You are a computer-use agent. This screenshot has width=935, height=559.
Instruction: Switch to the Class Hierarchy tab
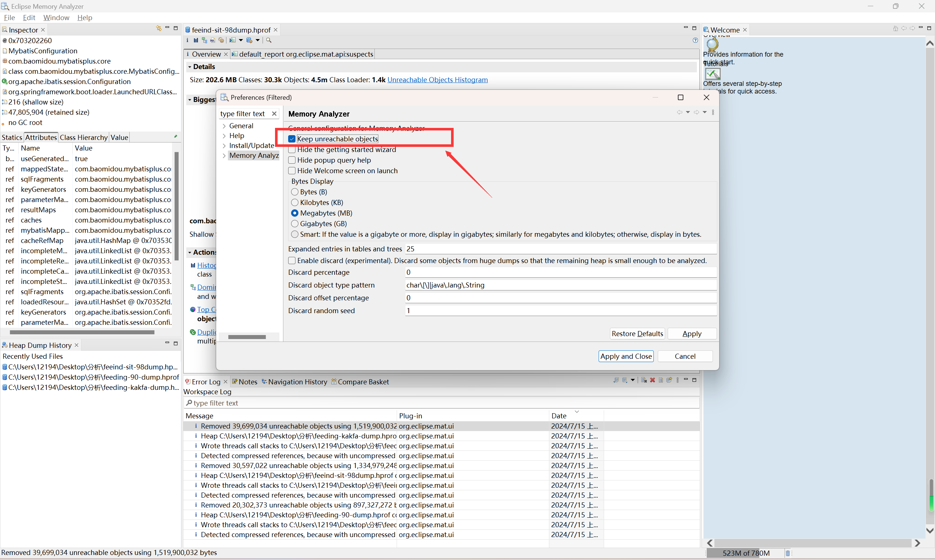pos(84,137)
